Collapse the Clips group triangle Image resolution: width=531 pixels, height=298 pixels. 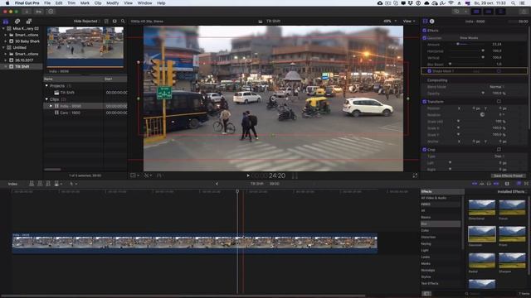(x=46, y=99)
